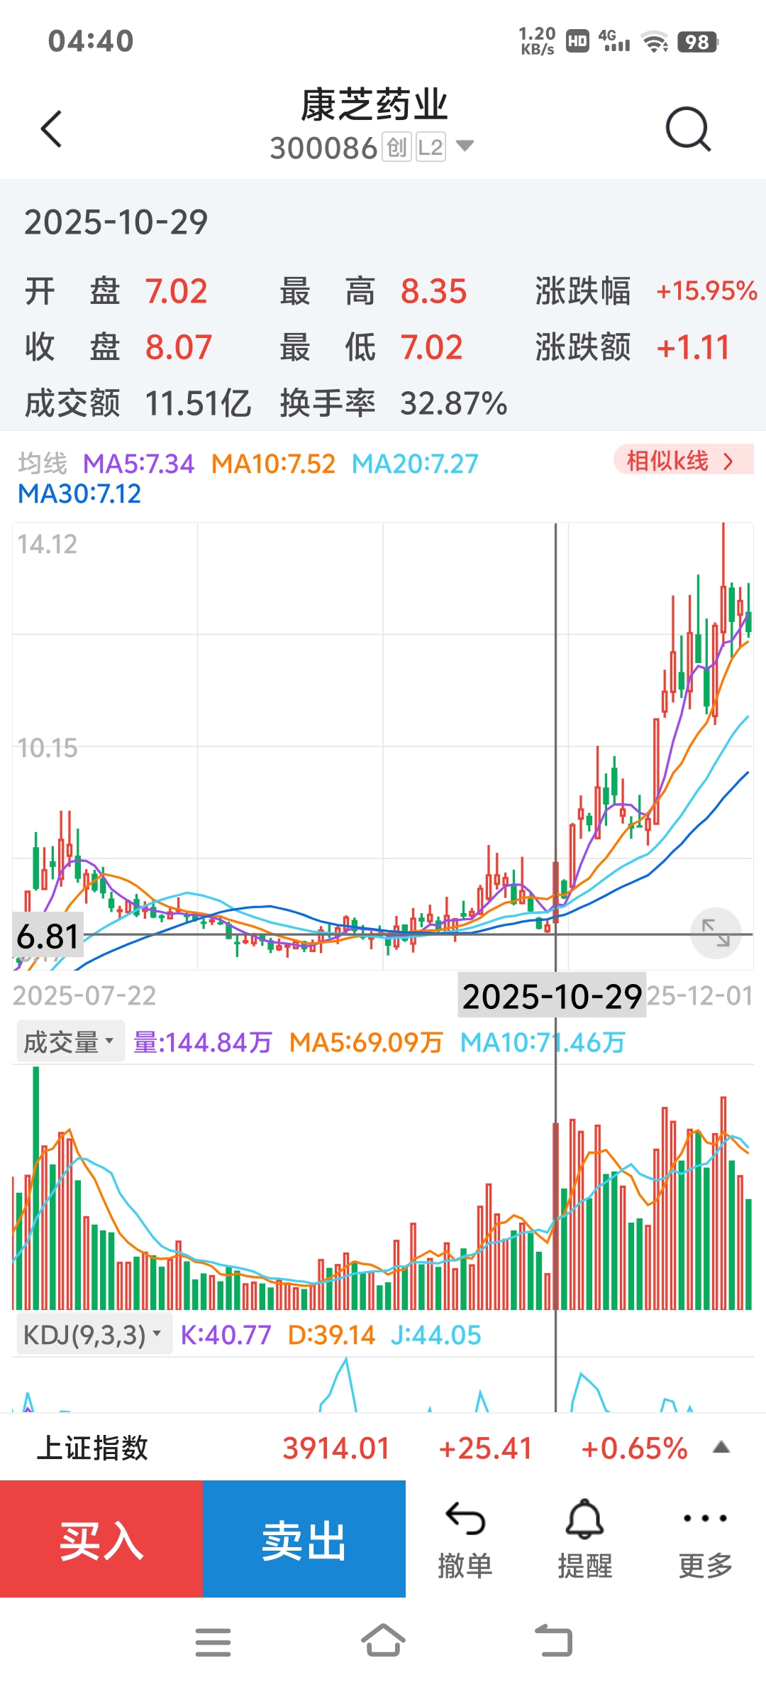Open 成交量 indicator dropdown

[x=70, y=1042]
